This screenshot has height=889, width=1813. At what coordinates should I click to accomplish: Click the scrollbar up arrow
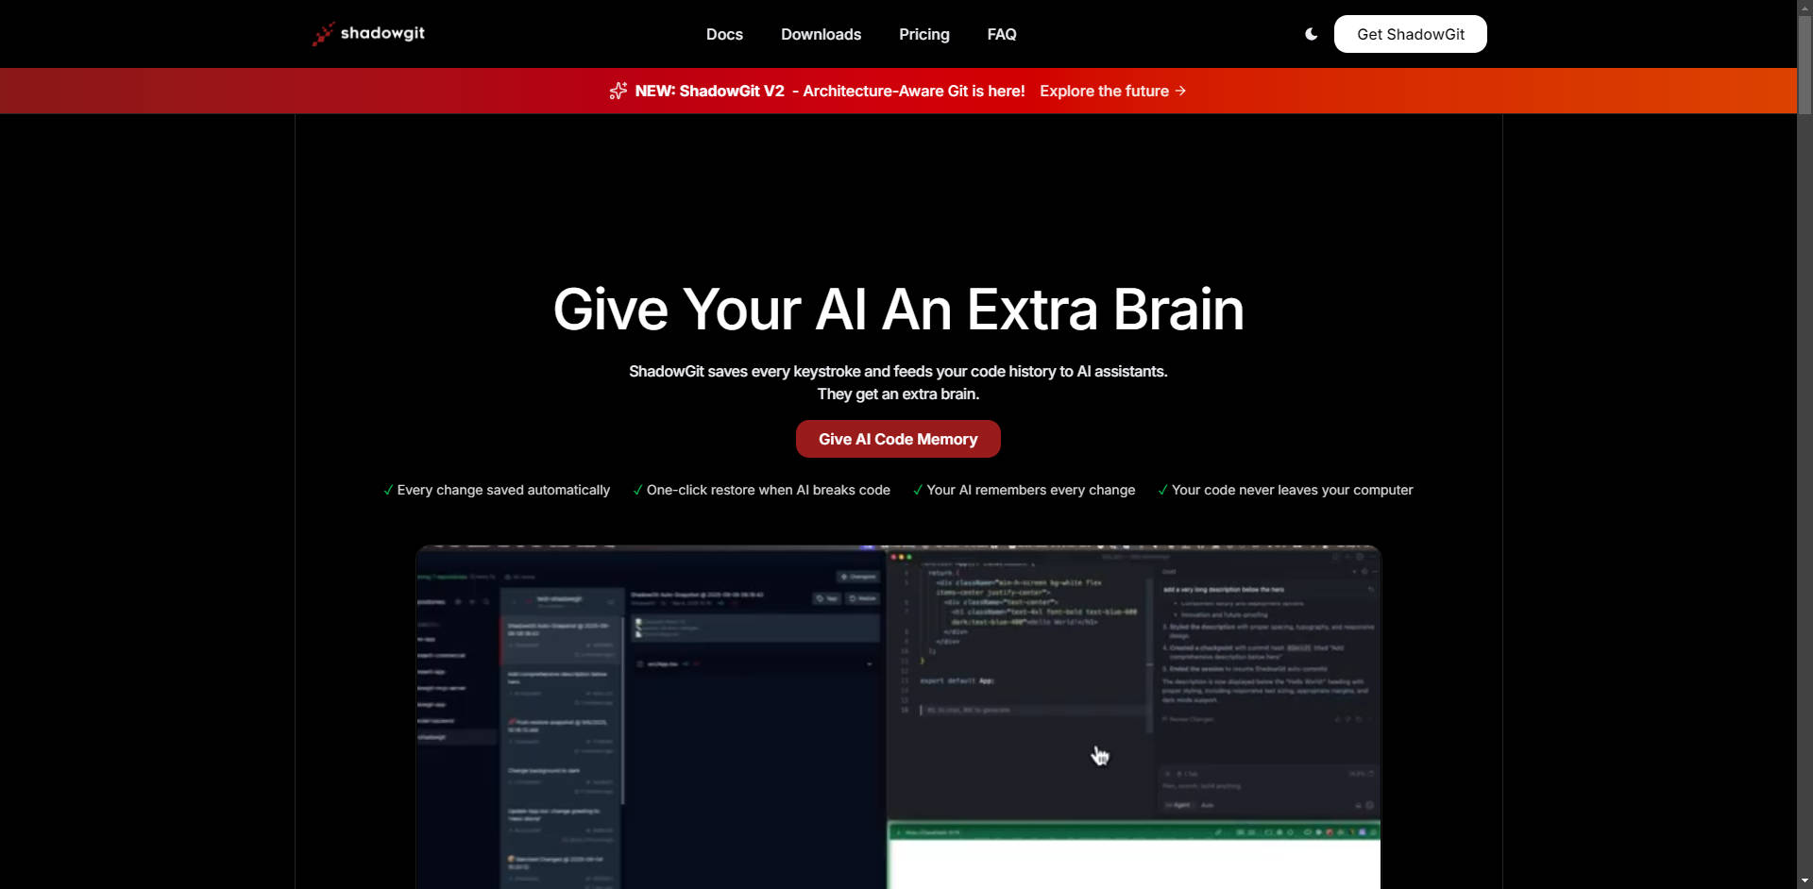[1805, 8]
